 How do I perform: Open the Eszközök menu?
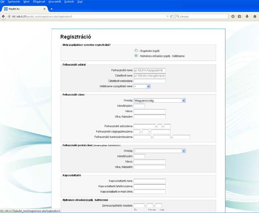[69, 2]
